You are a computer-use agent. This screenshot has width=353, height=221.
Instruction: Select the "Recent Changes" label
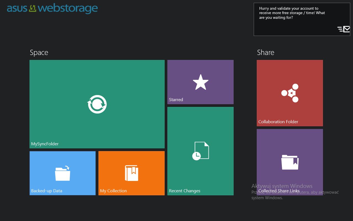(x=185, y=191)
